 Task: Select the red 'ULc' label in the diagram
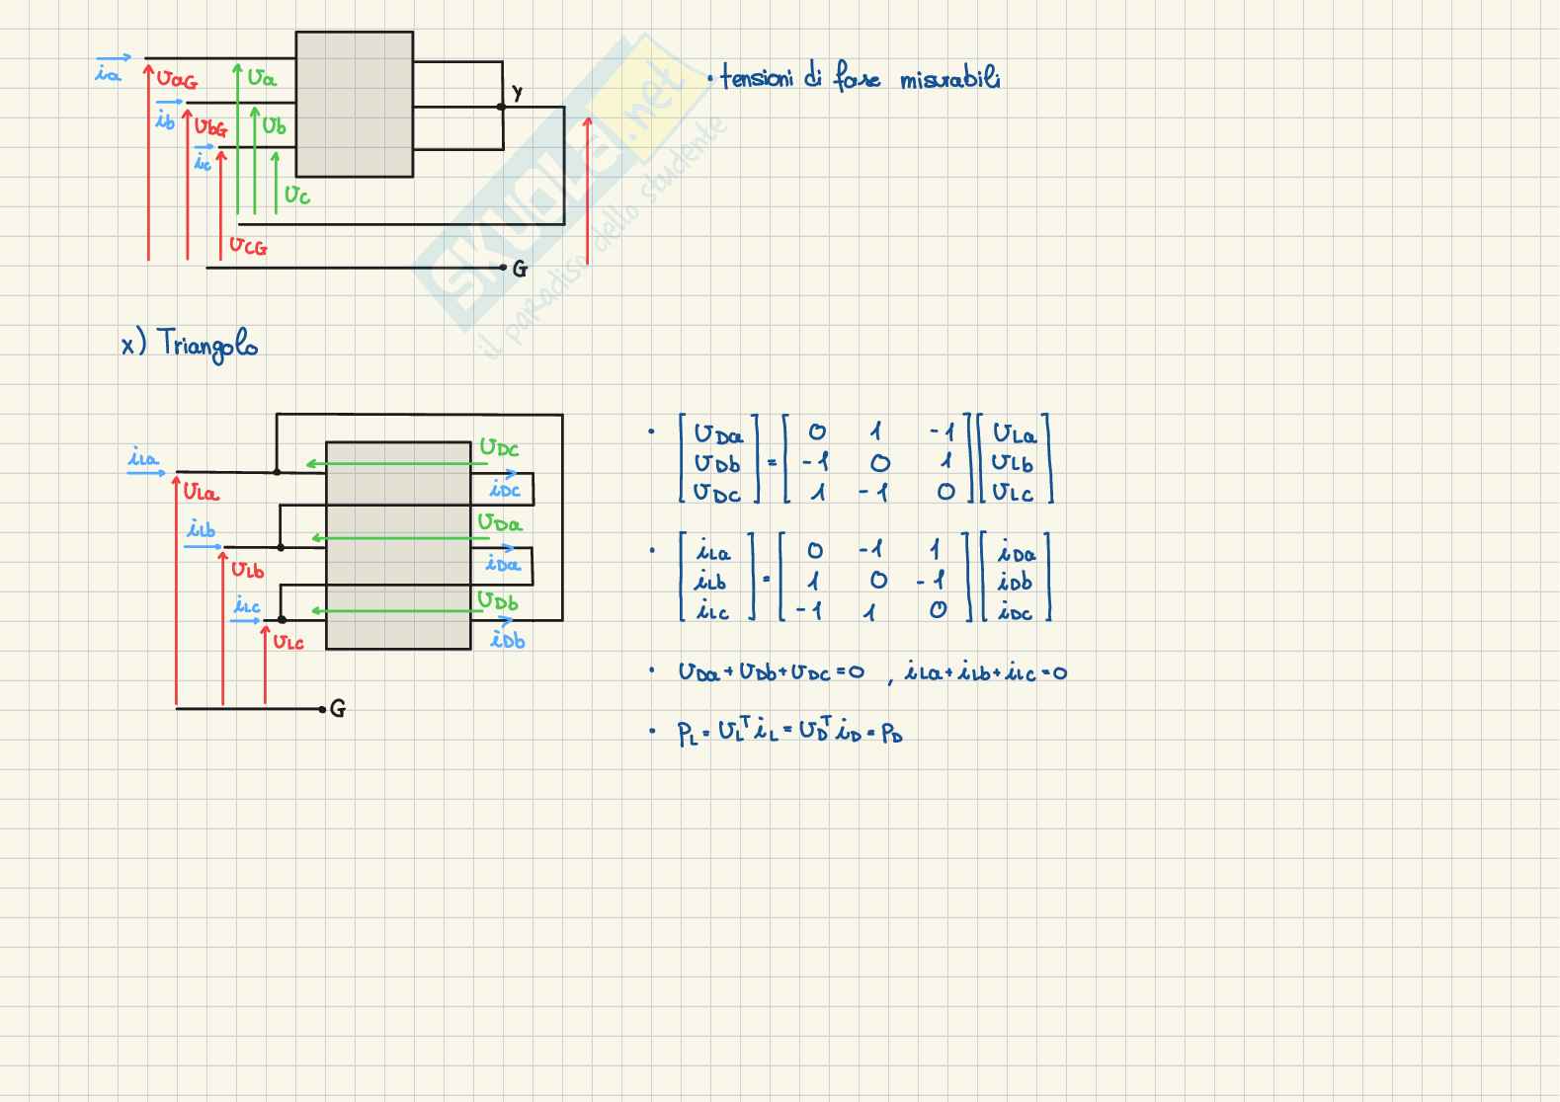point(288,642)
